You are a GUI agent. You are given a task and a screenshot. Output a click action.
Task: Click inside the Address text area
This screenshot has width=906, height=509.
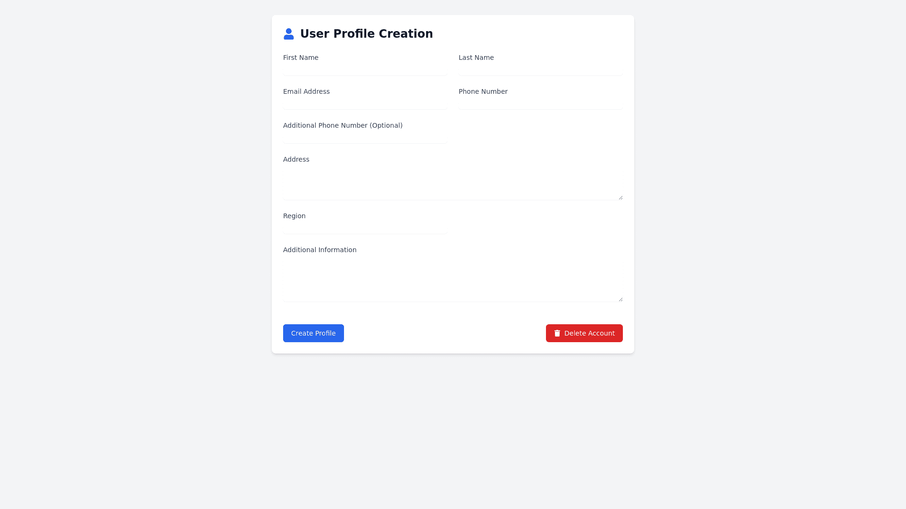[453, 184]
